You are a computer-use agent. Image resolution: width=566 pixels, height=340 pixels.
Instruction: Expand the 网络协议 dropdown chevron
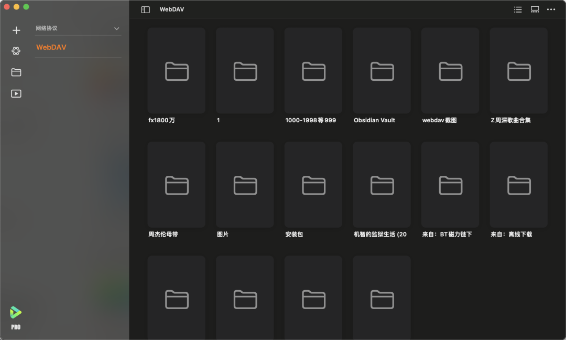pos(116,28)
